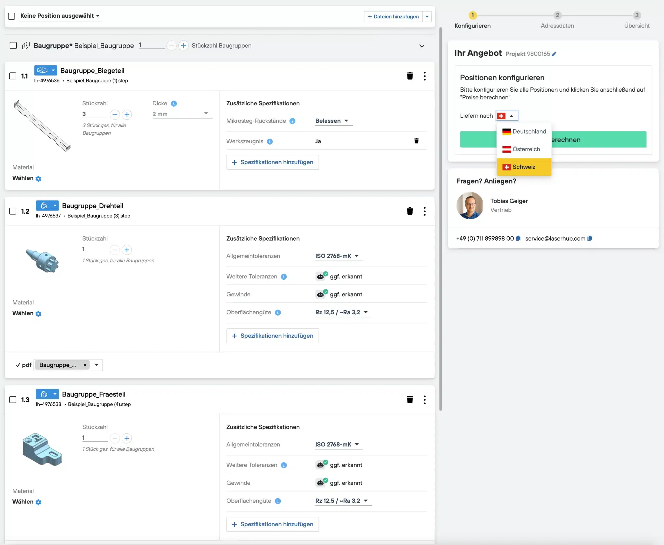Select position 1.3 checkbox
Image resolution: width=664 pixels, height=545 pixels.
pos(13,400)
